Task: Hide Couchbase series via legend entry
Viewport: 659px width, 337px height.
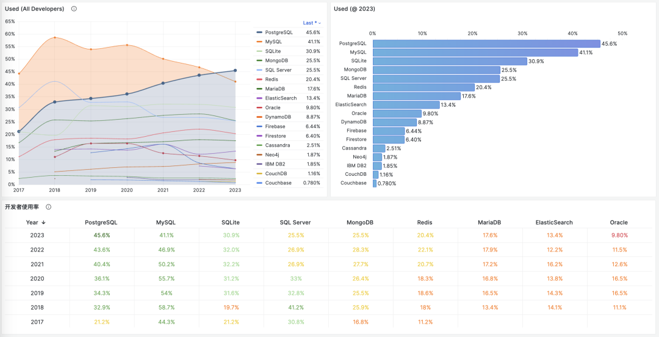Action: pyautogui.click(x=278, y=183)
